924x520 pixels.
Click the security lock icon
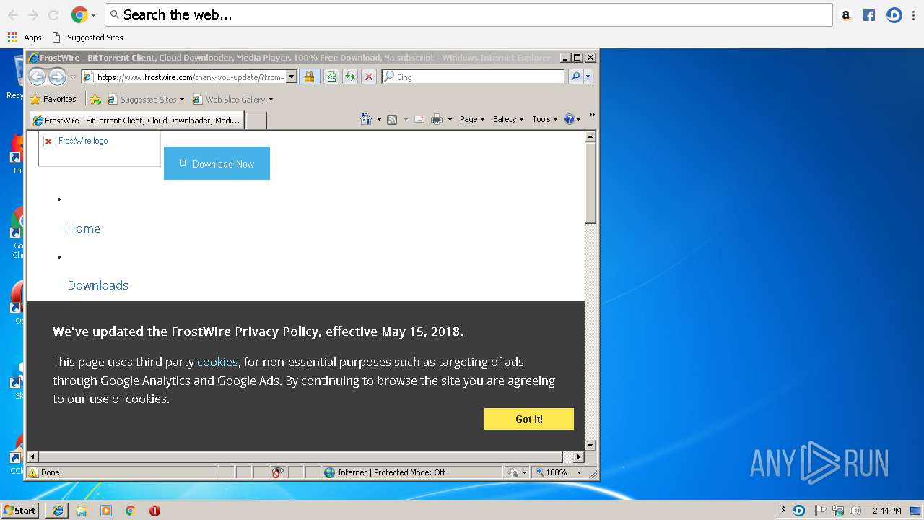309,77
